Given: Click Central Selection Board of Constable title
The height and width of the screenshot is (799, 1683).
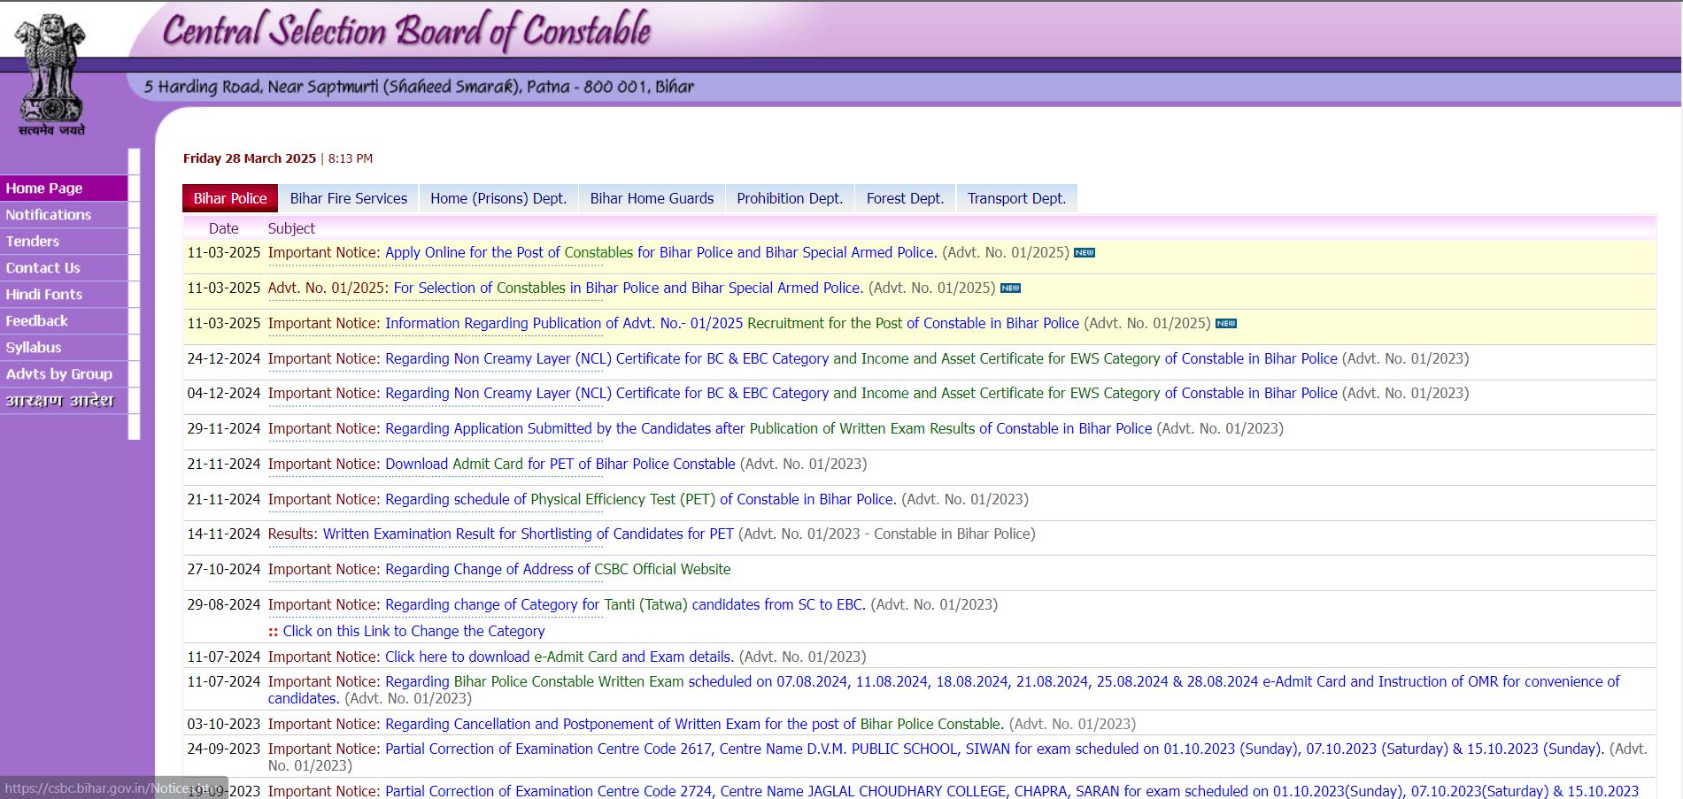Looking at the screenshot, I should coord(407,30).
